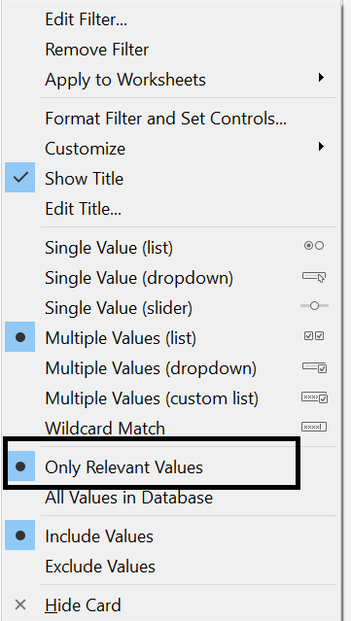Screen dimensions: 351x621
Task: Click the Single Value (dropdown) icon
Action: pos(314,276)
